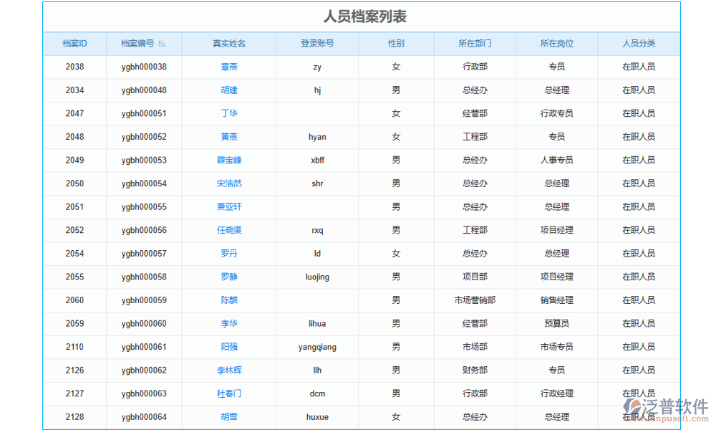The image size is (716, 430).
Task: Click the 登录账号 column header
Action: click(x=317, y=43)
